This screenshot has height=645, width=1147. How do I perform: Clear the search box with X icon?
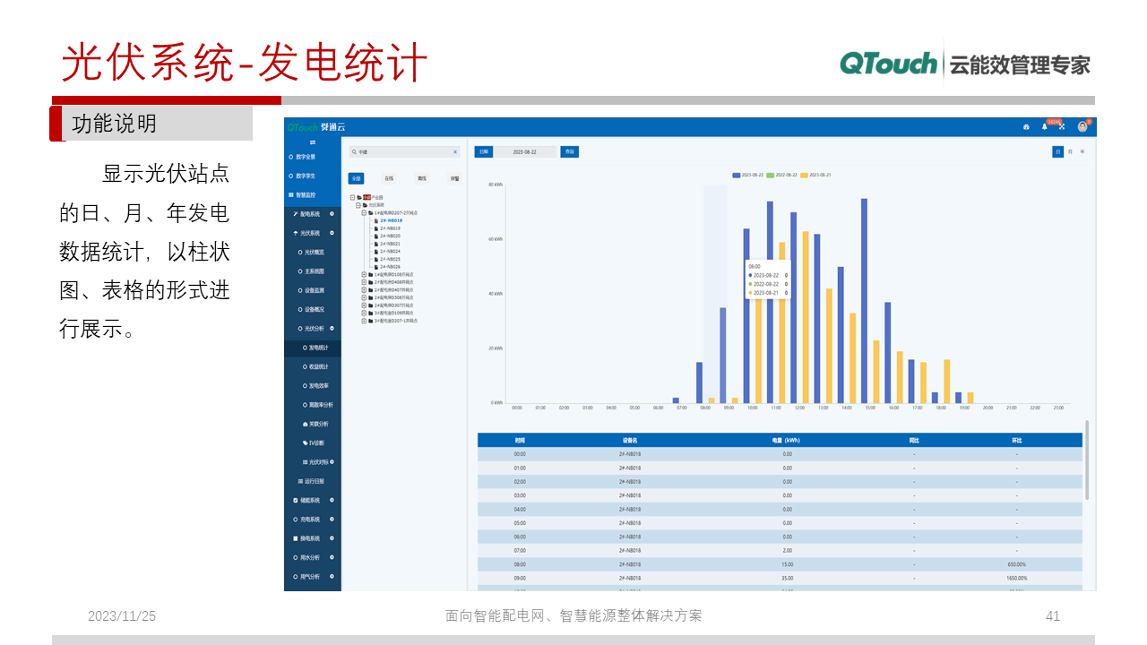pos(454,152)
